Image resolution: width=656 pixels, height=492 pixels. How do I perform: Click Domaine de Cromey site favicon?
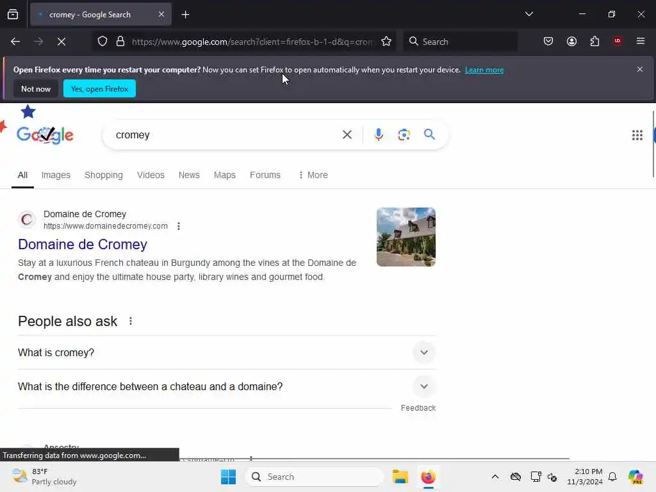tap(27, 219)
